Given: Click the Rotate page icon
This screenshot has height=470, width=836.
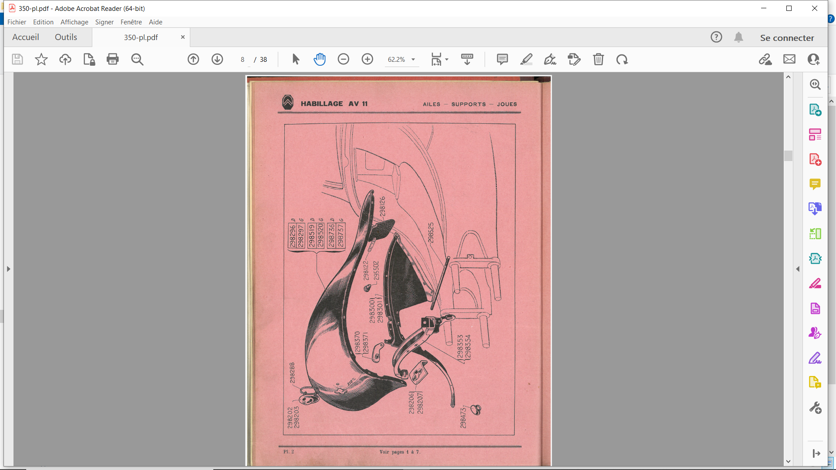Looking at the screenshot, I should click(x=622, y=59).
